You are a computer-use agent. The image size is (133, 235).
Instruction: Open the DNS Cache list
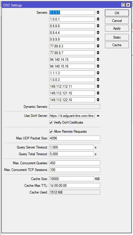pos(117,45)
